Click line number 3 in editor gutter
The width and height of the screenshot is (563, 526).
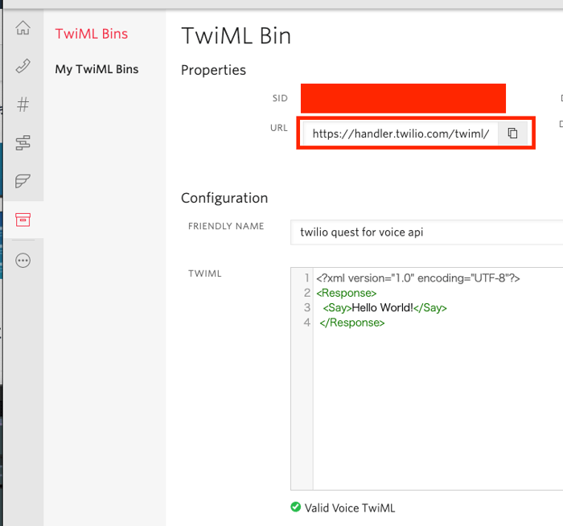pyautogui.click(x=306, y=308)
